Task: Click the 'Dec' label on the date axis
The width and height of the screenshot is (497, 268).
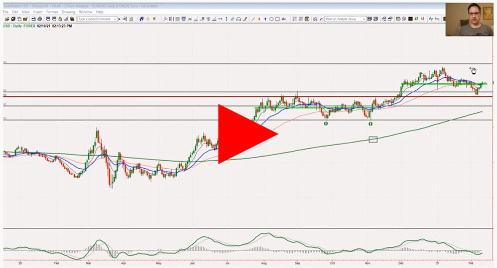Action: (401, 263)
